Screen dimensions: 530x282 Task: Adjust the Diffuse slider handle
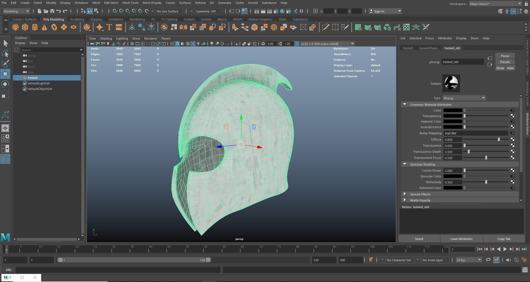499,139
